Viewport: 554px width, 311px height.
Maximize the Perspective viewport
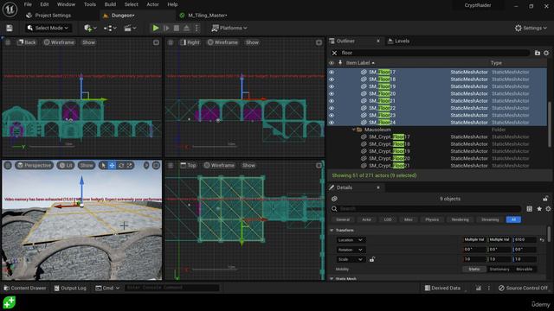pyautogui.click(x=156, y=165)
